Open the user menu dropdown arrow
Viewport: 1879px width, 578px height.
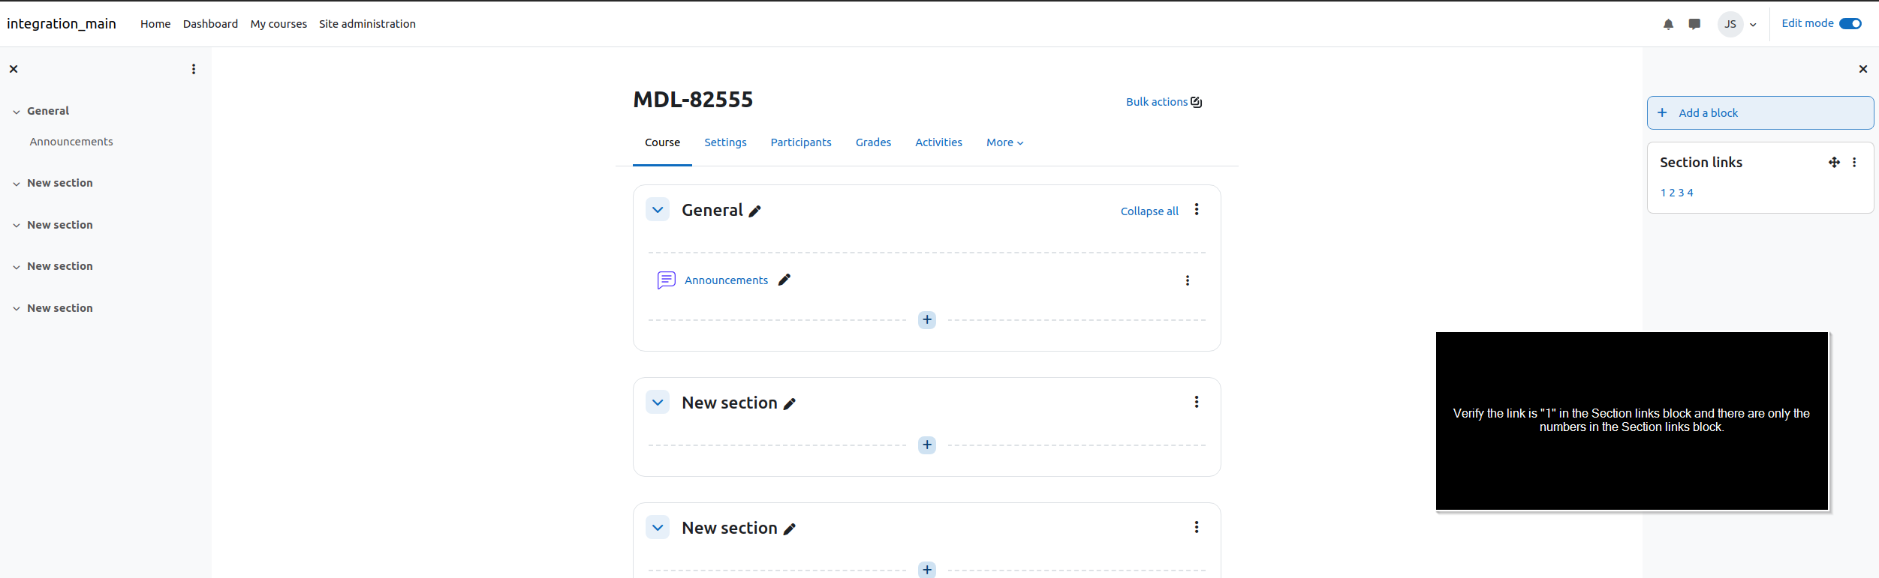click(1753, 25)
